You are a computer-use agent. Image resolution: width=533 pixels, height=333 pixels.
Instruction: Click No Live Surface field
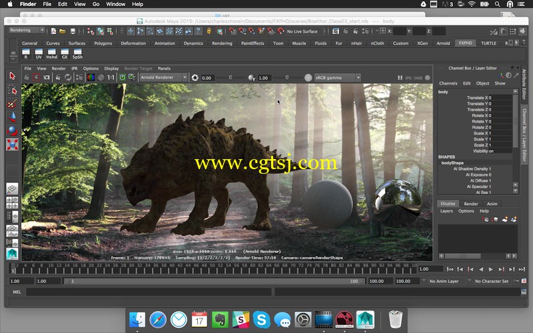point(302,31)
